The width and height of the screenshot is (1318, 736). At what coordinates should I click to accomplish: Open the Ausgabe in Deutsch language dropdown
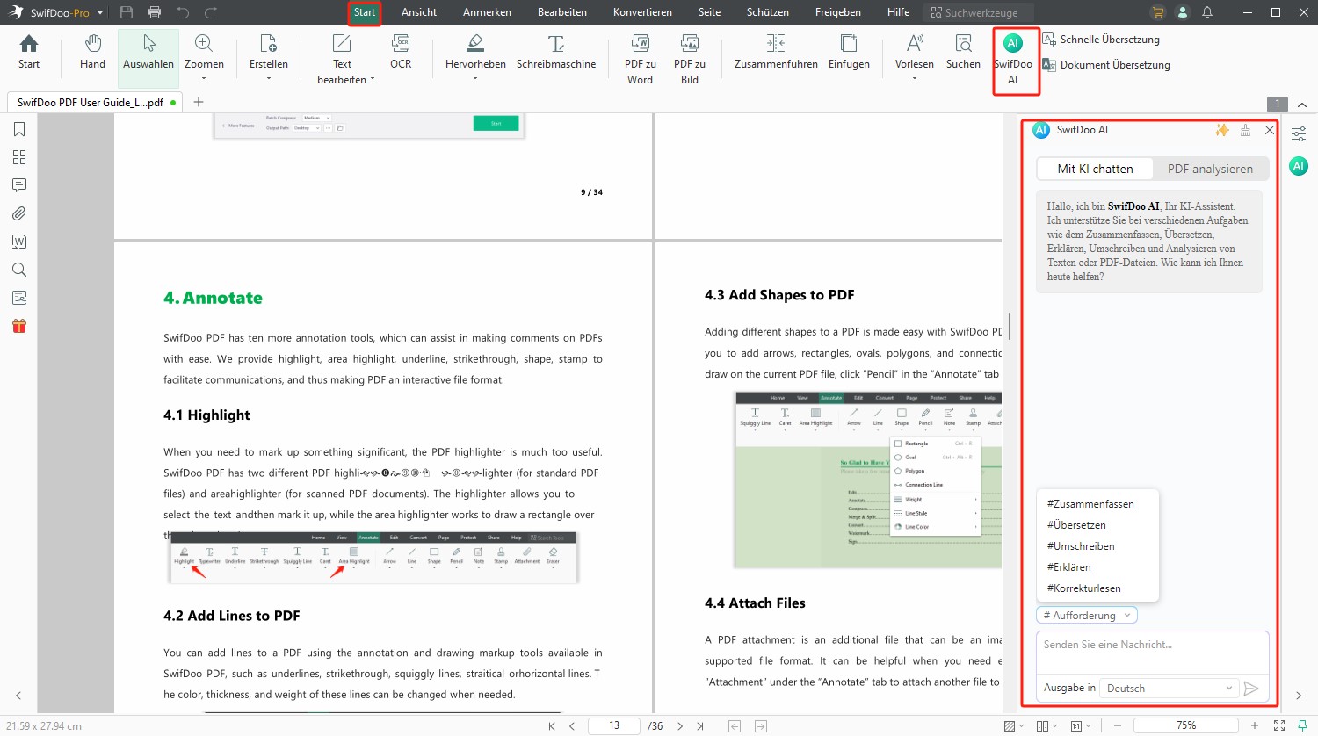[x=1170, y=689]
